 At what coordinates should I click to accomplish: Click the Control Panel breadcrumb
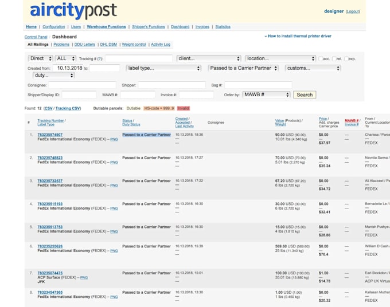[x=36, y=37]
